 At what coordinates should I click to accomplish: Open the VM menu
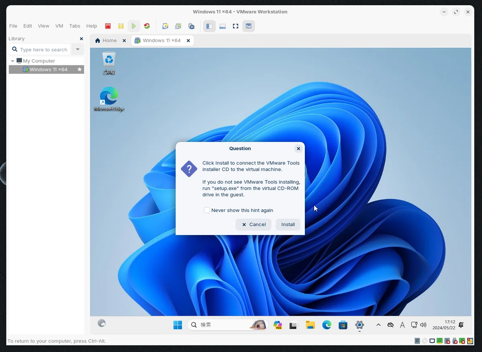click(59, 26)
